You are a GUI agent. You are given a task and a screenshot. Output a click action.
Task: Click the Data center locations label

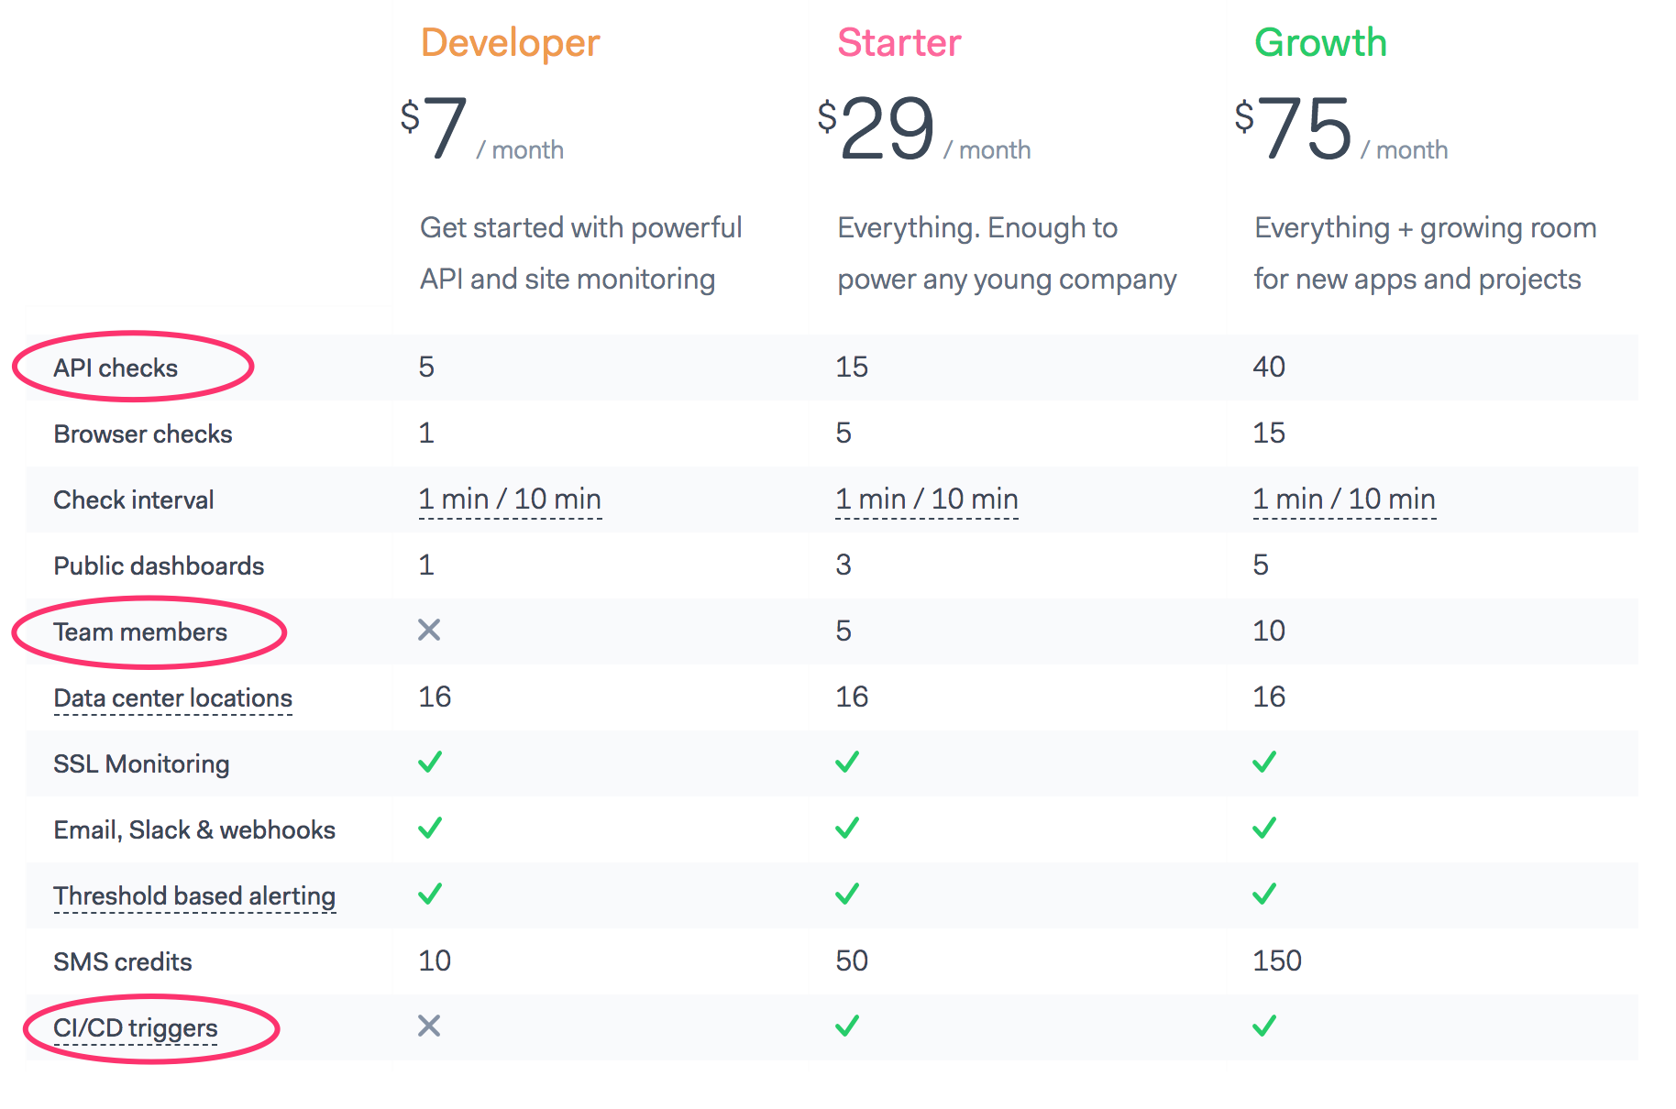172,698
